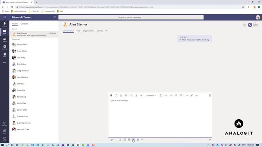Start a new chat with compose icon
The image size is (262, 147).
click(x=54, y=17)
